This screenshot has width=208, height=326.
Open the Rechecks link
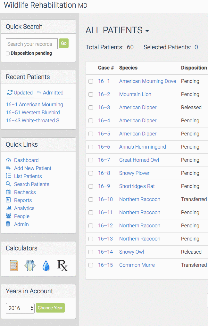point(25,192)
